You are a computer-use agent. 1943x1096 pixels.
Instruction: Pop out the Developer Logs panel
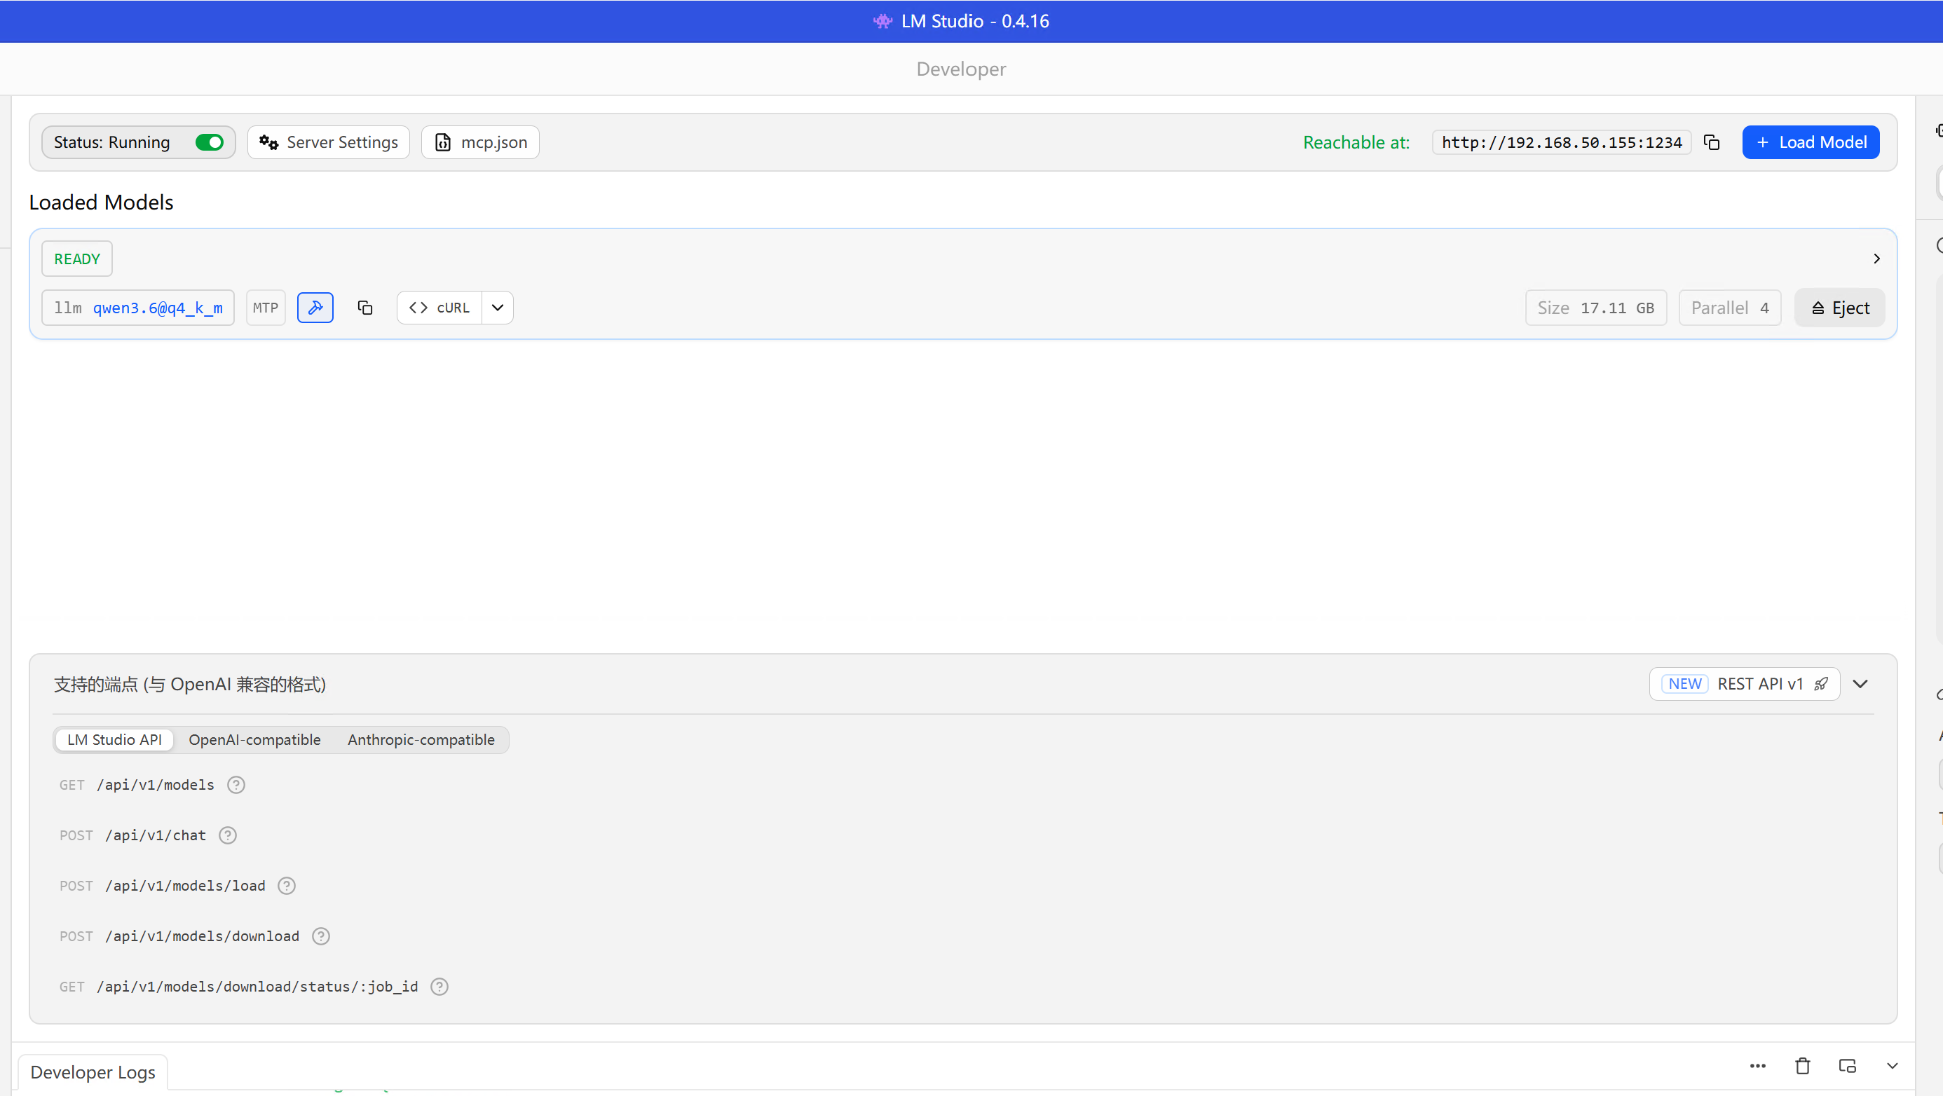1847,1066
